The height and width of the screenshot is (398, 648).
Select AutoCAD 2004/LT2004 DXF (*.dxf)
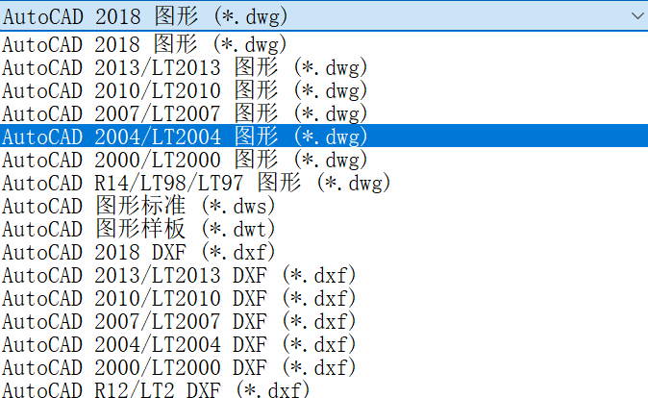(324, 345)
